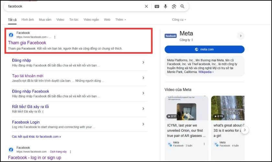Open the Đăng nhập sitelink
272x162 pixels.
(21, 60)
